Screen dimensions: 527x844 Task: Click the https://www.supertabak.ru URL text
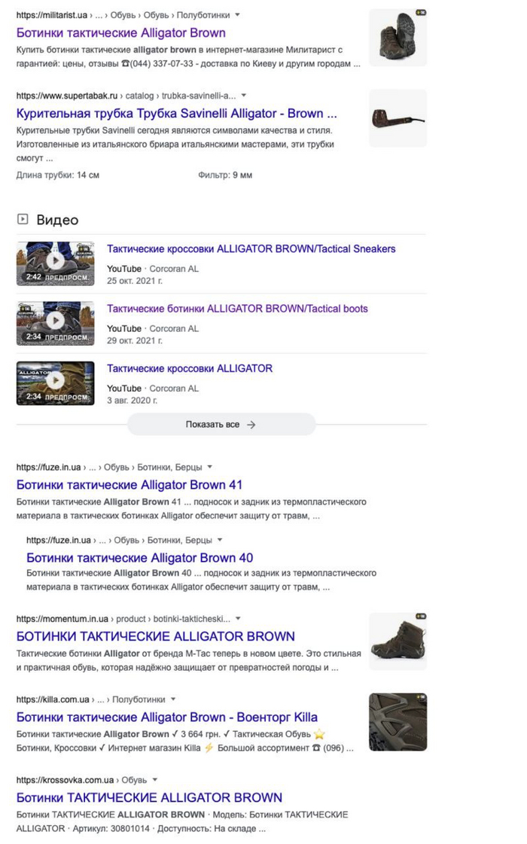[67, 96]
